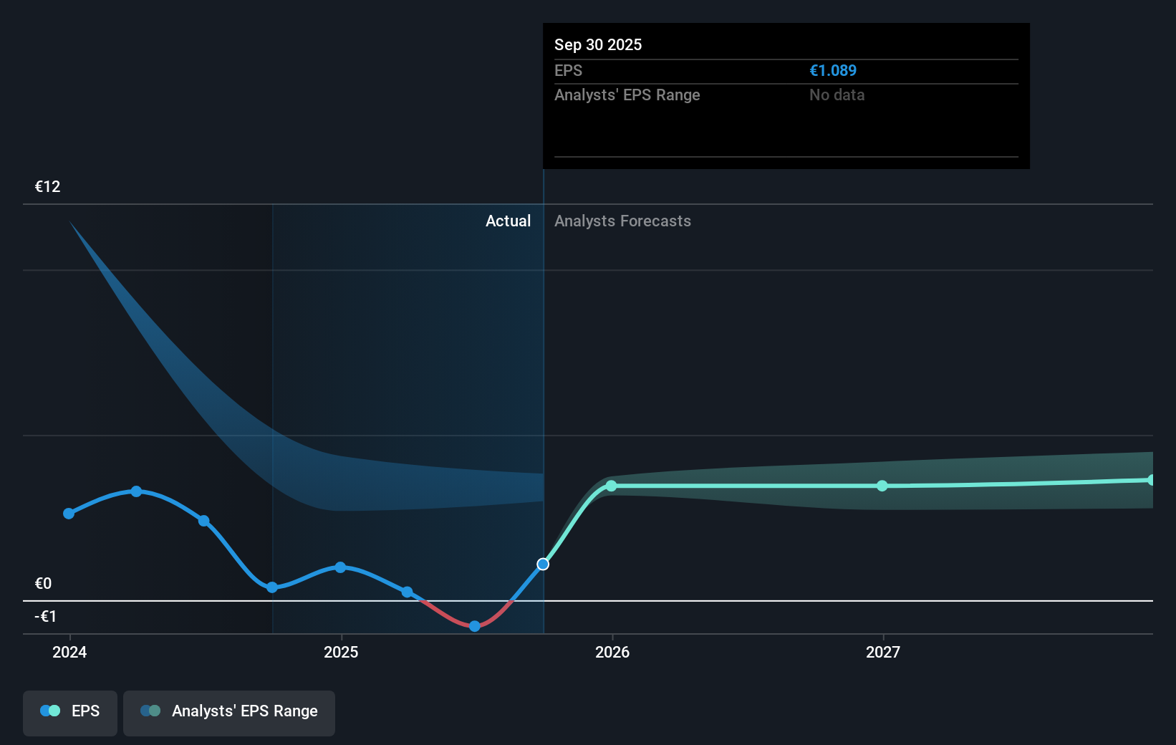Click the '2027' x-axis label

coord(883,652)
